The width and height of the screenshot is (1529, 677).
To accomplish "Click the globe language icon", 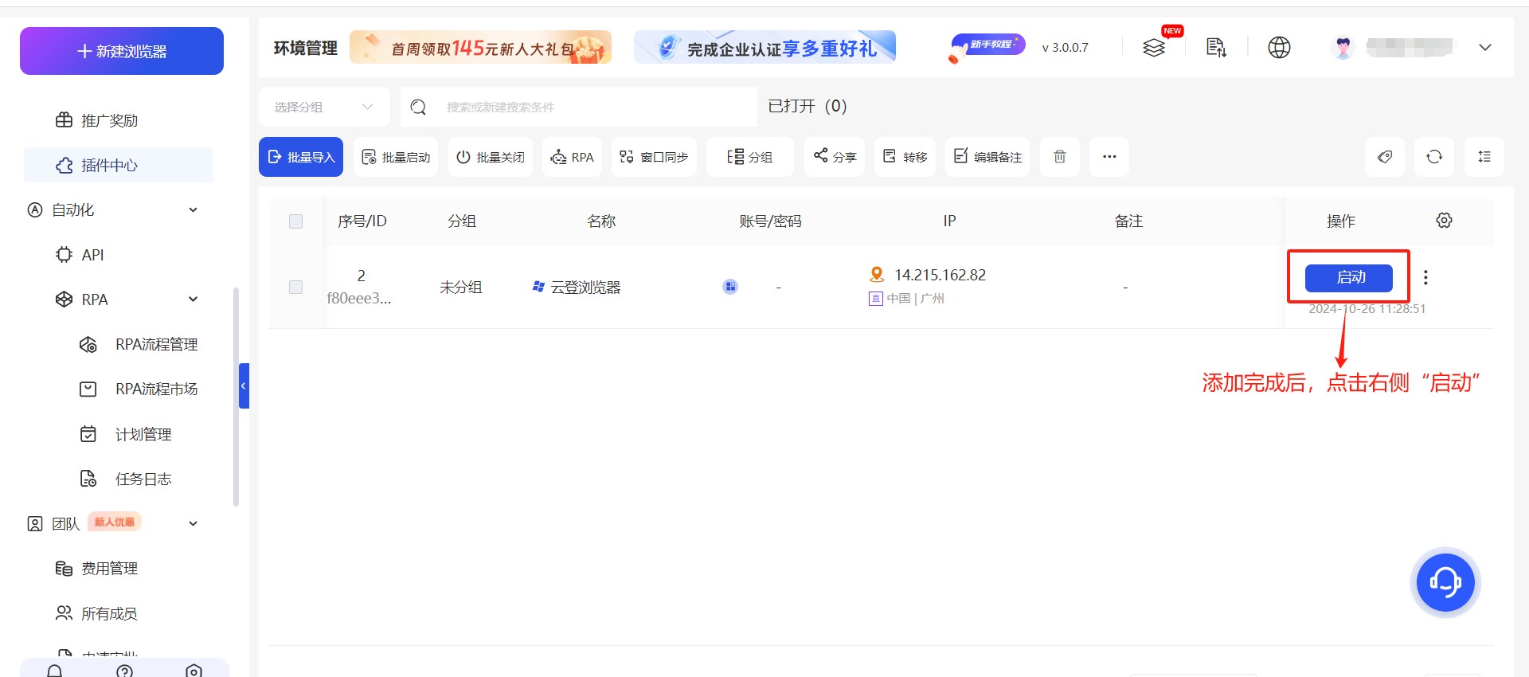I will click(x=1279, y=48).
